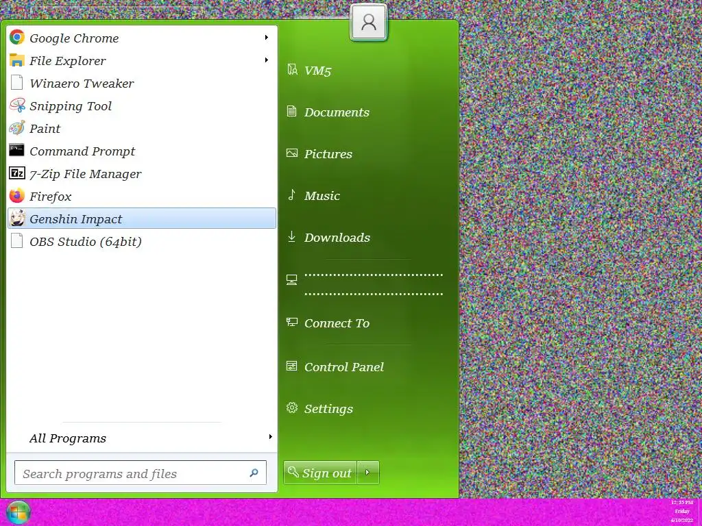The image size is (702, 526).
Task: Open All Programs list
Action: point(142,438)
